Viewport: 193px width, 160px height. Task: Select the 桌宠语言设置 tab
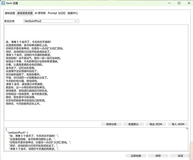(x=25, y=13)
